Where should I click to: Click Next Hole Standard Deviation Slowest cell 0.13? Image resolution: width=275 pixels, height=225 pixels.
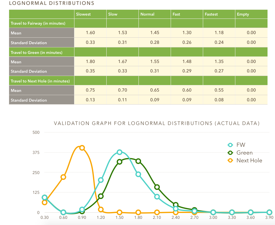(90, 100)
